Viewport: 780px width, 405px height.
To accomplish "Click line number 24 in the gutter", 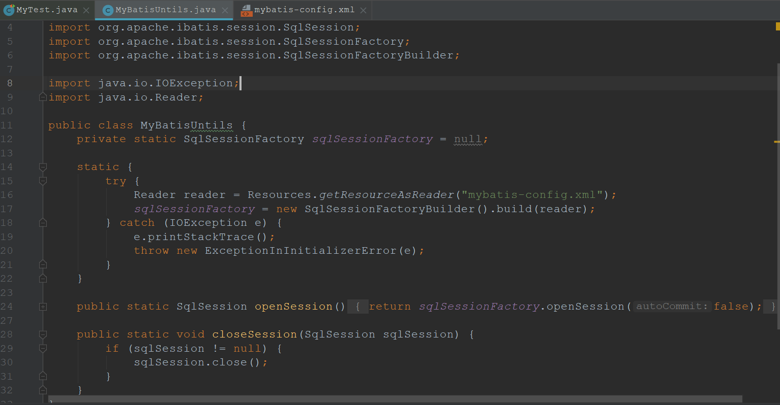I will (7, 307).
